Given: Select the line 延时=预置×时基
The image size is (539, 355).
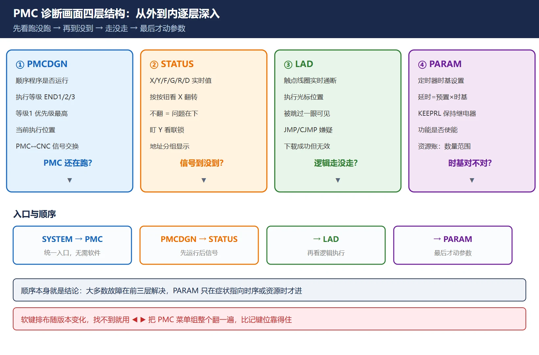Looking at the screenshot, I should [x=443, y=97].
